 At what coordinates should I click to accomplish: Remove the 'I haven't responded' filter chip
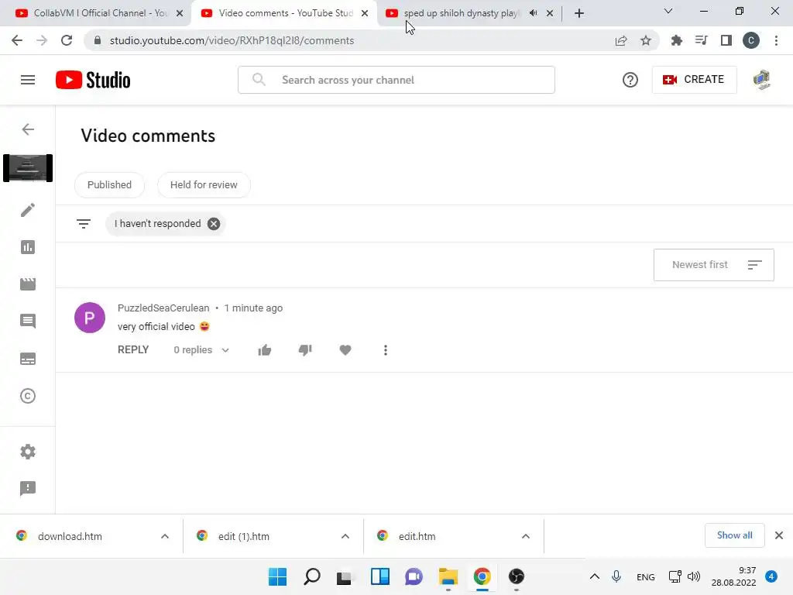click(x=214, y=224)
